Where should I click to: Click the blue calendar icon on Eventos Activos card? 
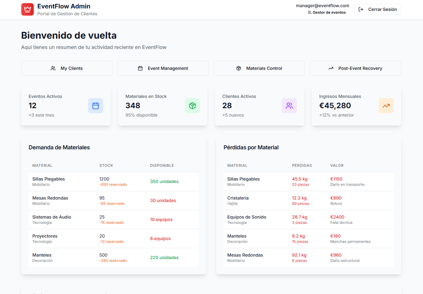tap(96, 106)
